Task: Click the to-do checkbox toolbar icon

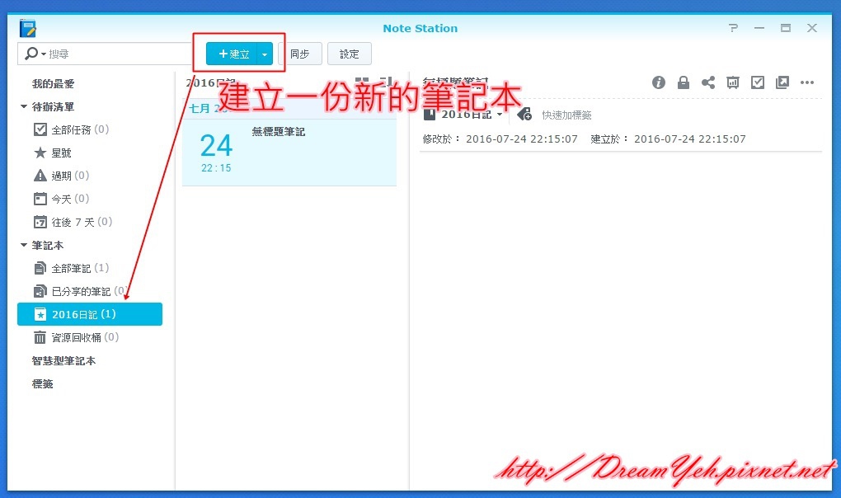Action: (758, 82)
